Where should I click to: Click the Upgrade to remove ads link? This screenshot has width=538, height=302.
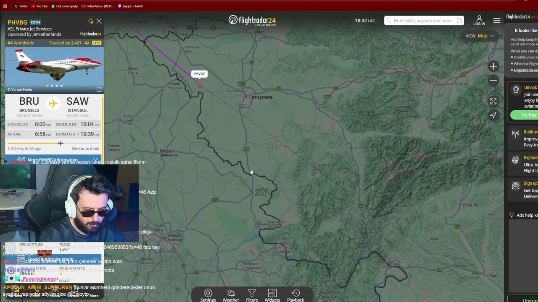click(525, 70)
